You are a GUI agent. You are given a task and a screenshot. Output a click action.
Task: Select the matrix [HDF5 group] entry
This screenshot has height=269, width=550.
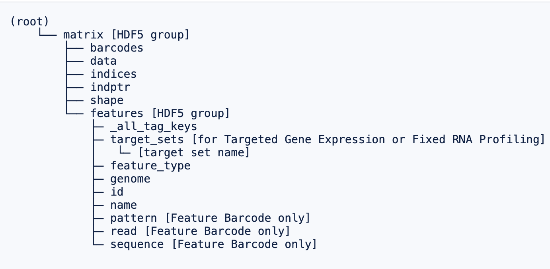(x=126, y=35)
